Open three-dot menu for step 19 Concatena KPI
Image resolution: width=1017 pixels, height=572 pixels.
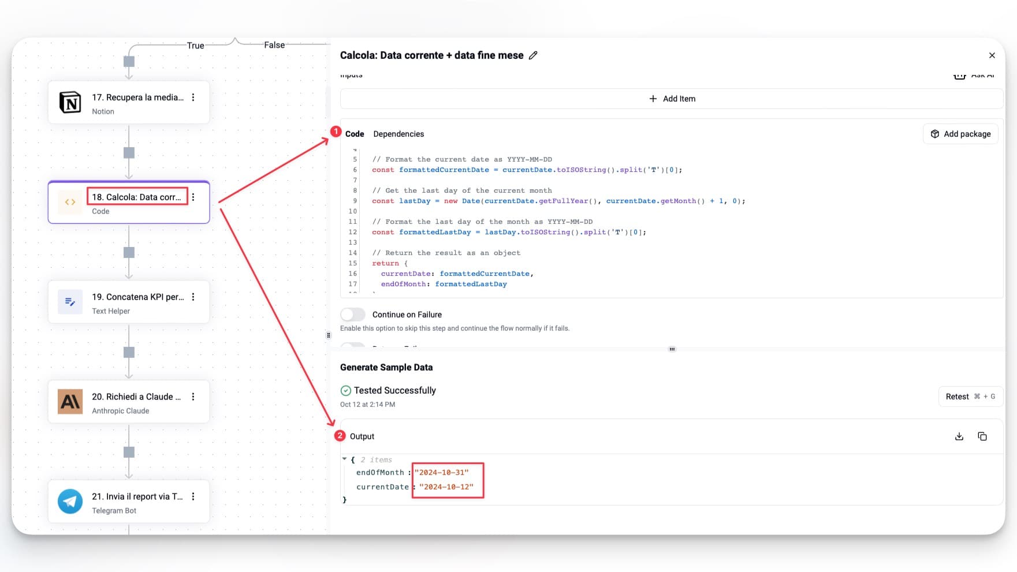(193, 297)
